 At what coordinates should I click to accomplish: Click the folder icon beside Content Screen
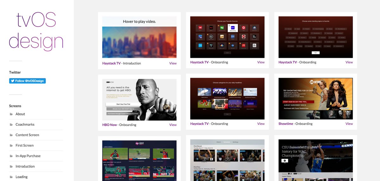coord(11,135)
